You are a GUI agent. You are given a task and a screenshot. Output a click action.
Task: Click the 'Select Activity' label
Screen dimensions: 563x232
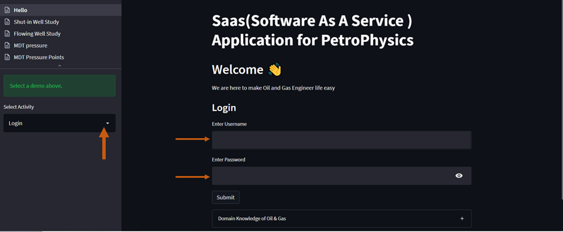point(19,107)
